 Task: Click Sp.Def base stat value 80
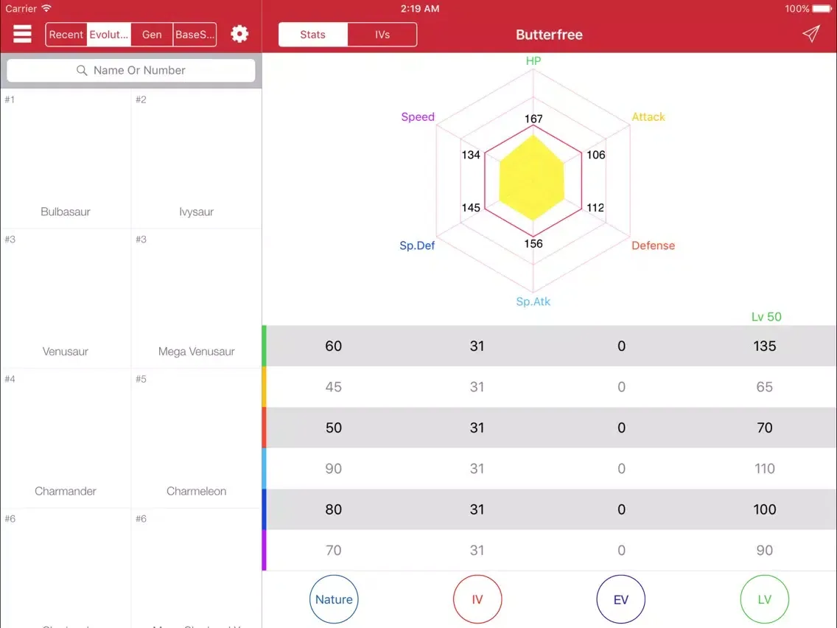pyautogui.click(x=334, y=509)
